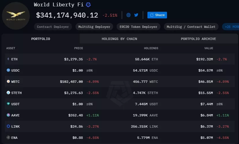Sort by the VALUE column header
The image size is (239, 144).
click(209, 48)
